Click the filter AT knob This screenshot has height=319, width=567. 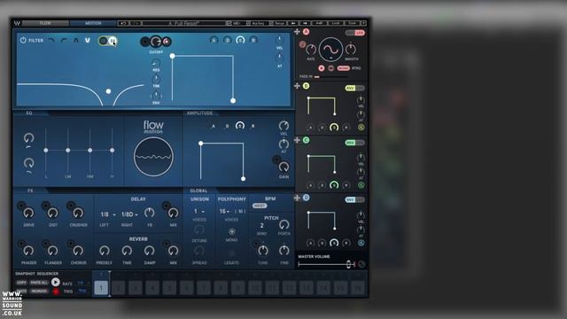coord(280,58)
